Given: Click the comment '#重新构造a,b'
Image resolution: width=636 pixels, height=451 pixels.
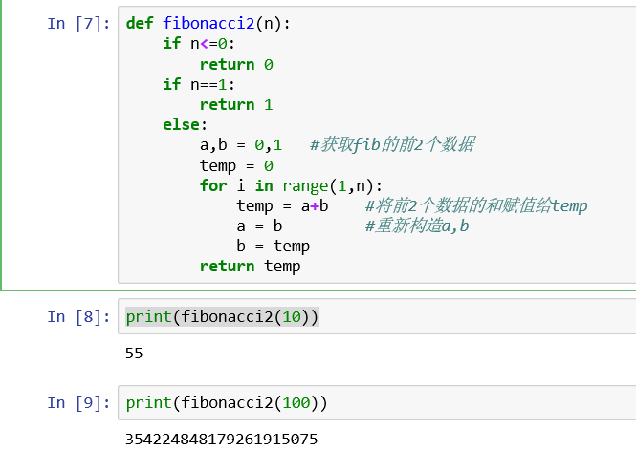Looking at the screenshot, I should click(416, 226).
